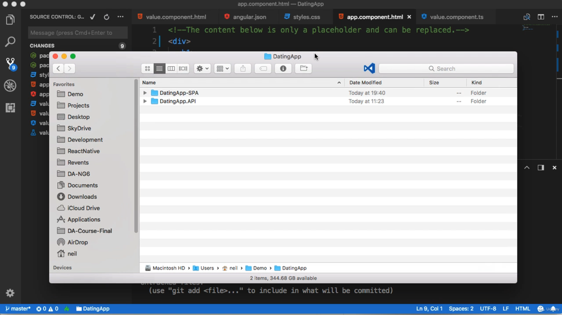Select the DatingApp-SPA folder row
The height and width of the screenshot is (315, 562).
pos(328,93)
